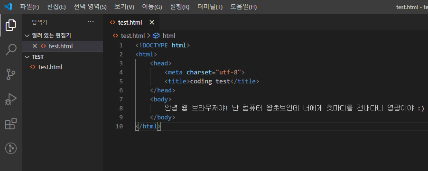
Task: Open Explorer panel more actions (…) menu
Action: 91,22
